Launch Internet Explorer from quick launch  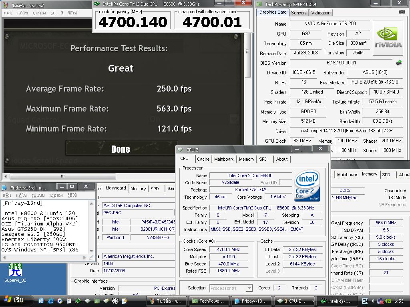tap(50, 301)
